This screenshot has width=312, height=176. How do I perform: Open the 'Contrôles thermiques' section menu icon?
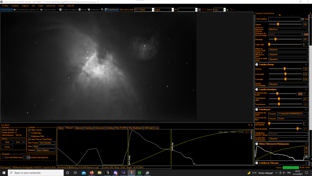coord(306,89)
